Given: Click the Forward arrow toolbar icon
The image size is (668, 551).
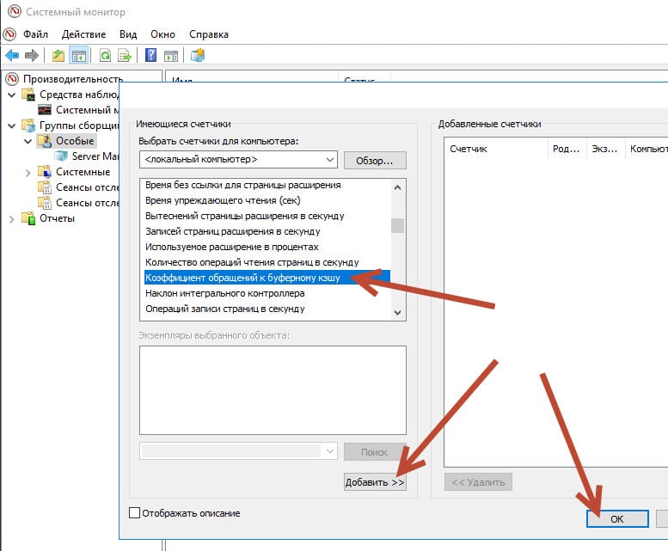Looking at the screenshot, I should click(x=32, y=56).
